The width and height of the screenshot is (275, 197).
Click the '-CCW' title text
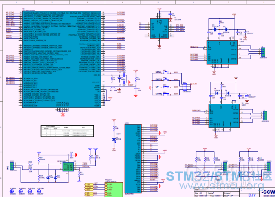(269, 192)
